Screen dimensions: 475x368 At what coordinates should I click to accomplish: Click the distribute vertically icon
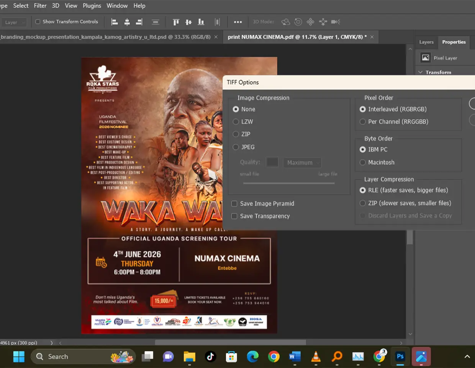coord(155,22)
